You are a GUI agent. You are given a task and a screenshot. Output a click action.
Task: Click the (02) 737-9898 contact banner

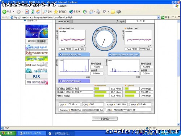click(37, 82)
